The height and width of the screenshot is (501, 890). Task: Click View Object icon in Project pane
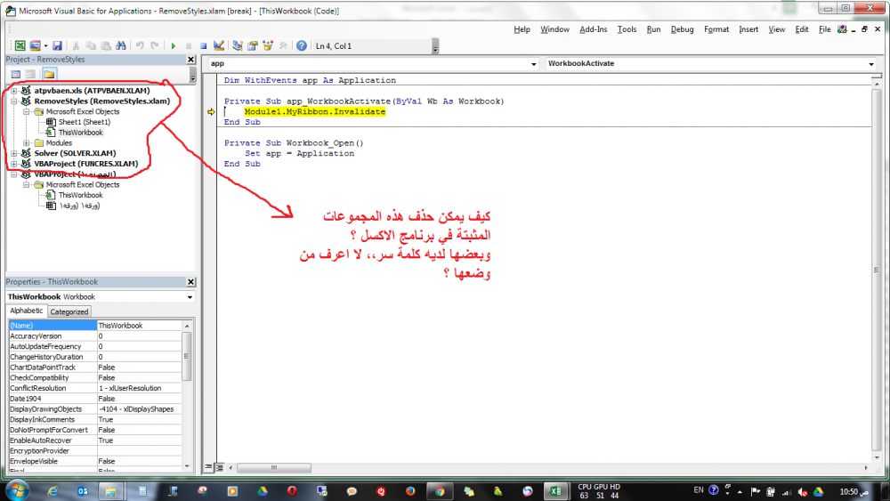click(x=30, y=75)
